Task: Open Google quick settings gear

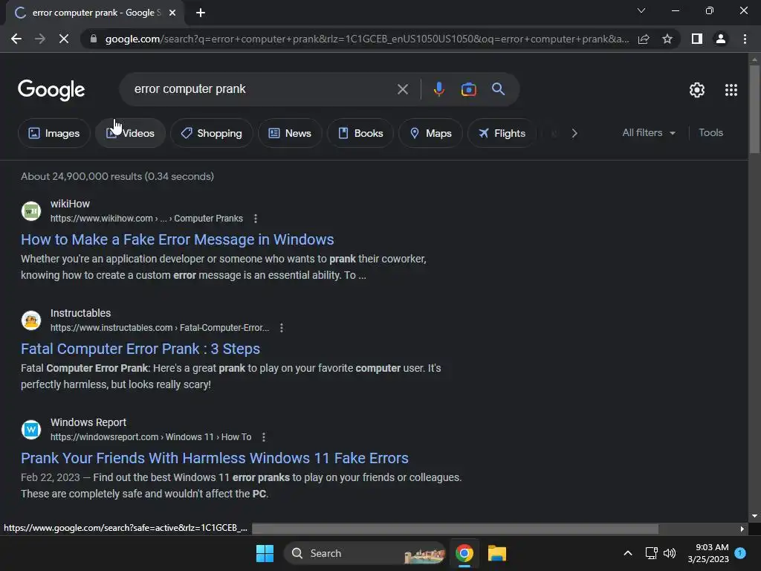Action: (x=697, y=90)
